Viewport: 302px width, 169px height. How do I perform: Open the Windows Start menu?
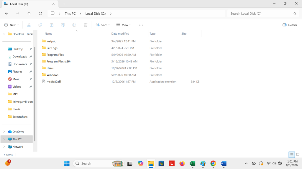(x=67, y=163)
